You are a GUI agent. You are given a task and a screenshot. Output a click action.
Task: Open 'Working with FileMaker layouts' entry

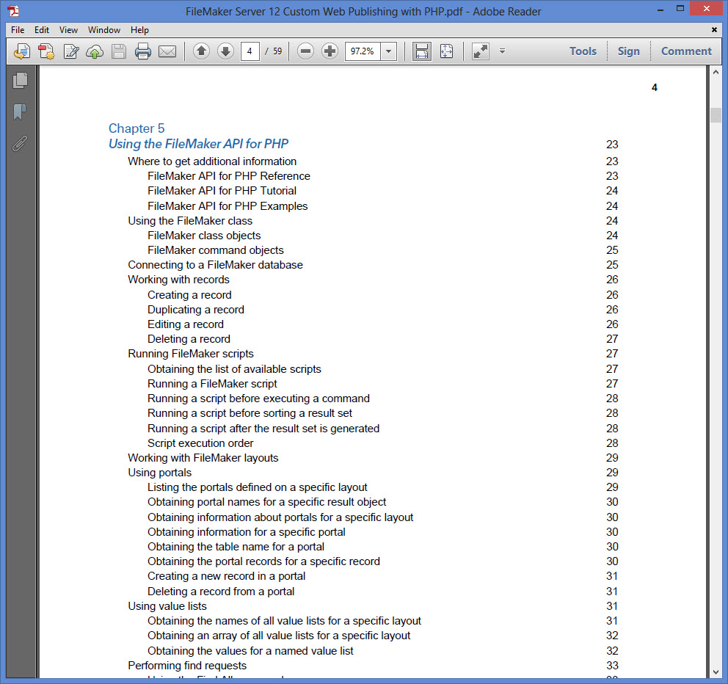click(203, 458)
